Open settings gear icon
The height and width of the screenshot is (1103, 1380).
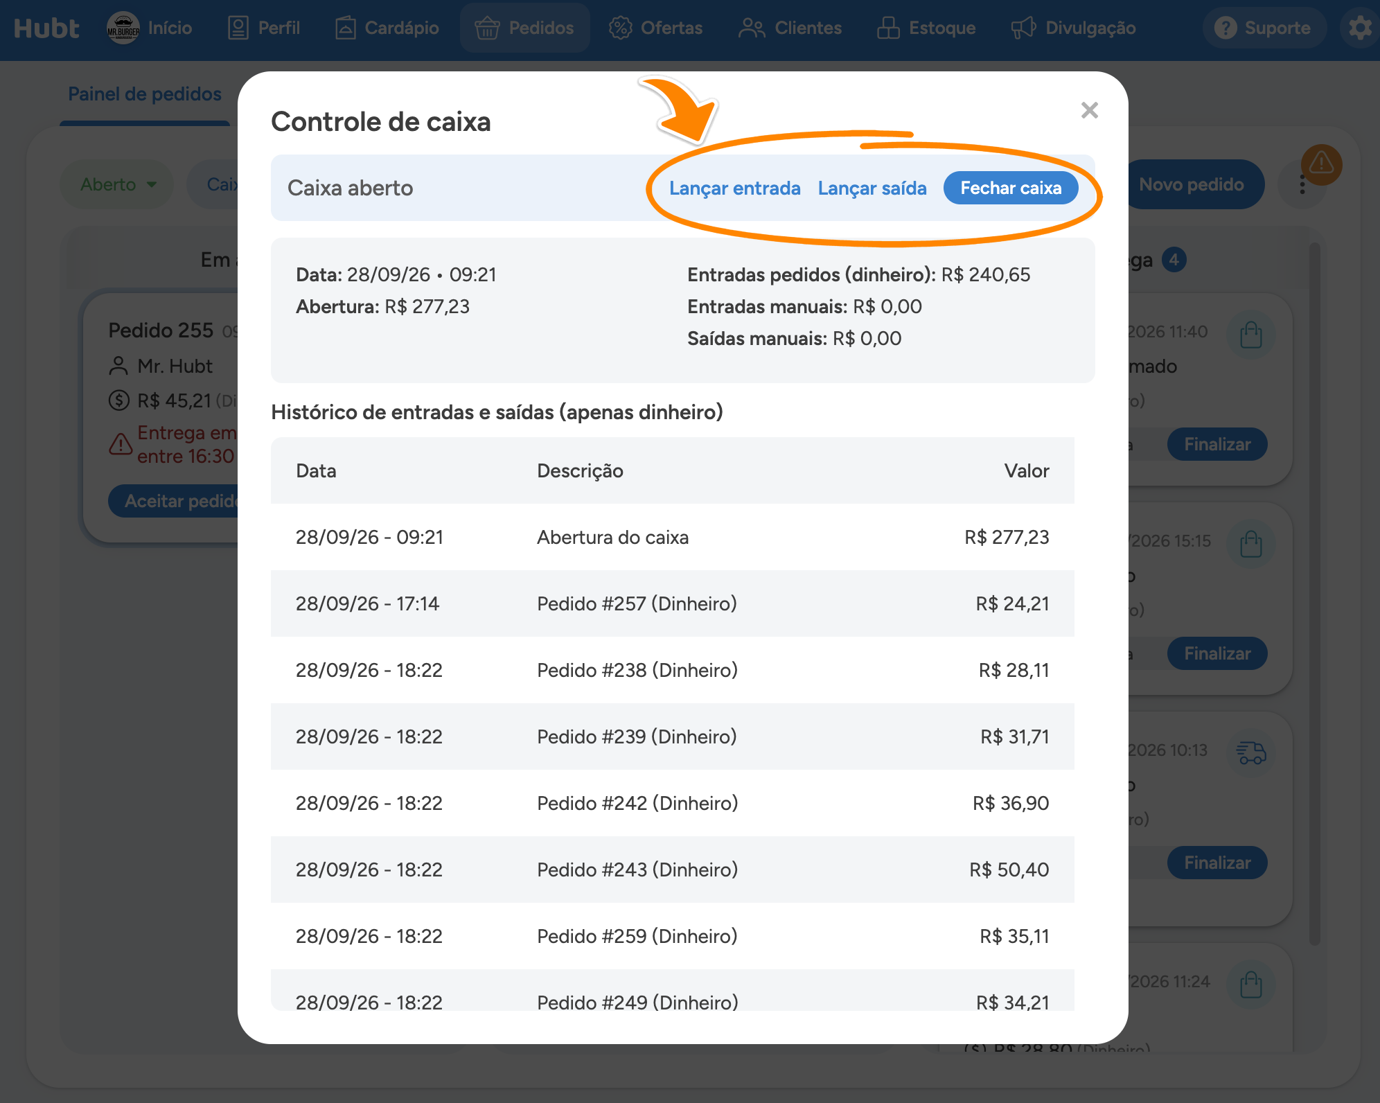coord(1360,28)
